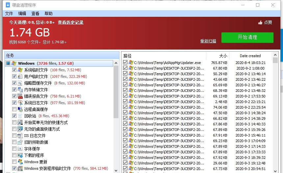
Task: Open the 查看 menu
Action: tap(35, 13)
